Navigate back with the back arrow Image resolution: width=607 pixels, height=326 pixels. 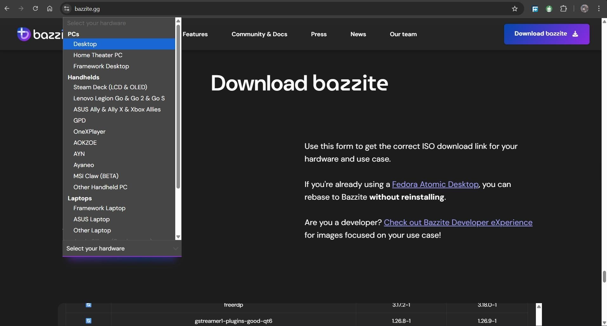(x=7, y=9)
